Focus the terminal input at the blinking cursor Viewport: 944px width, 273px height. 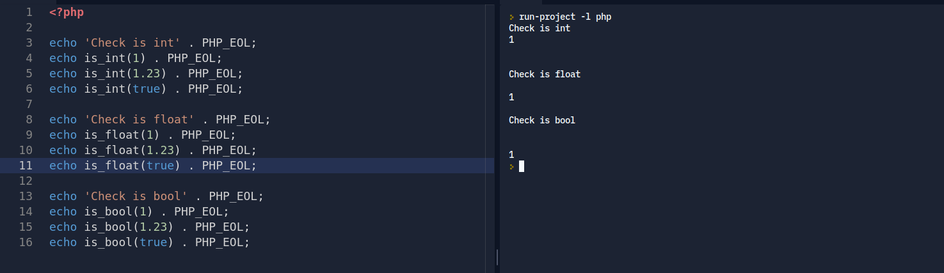[x=522, y=166]
